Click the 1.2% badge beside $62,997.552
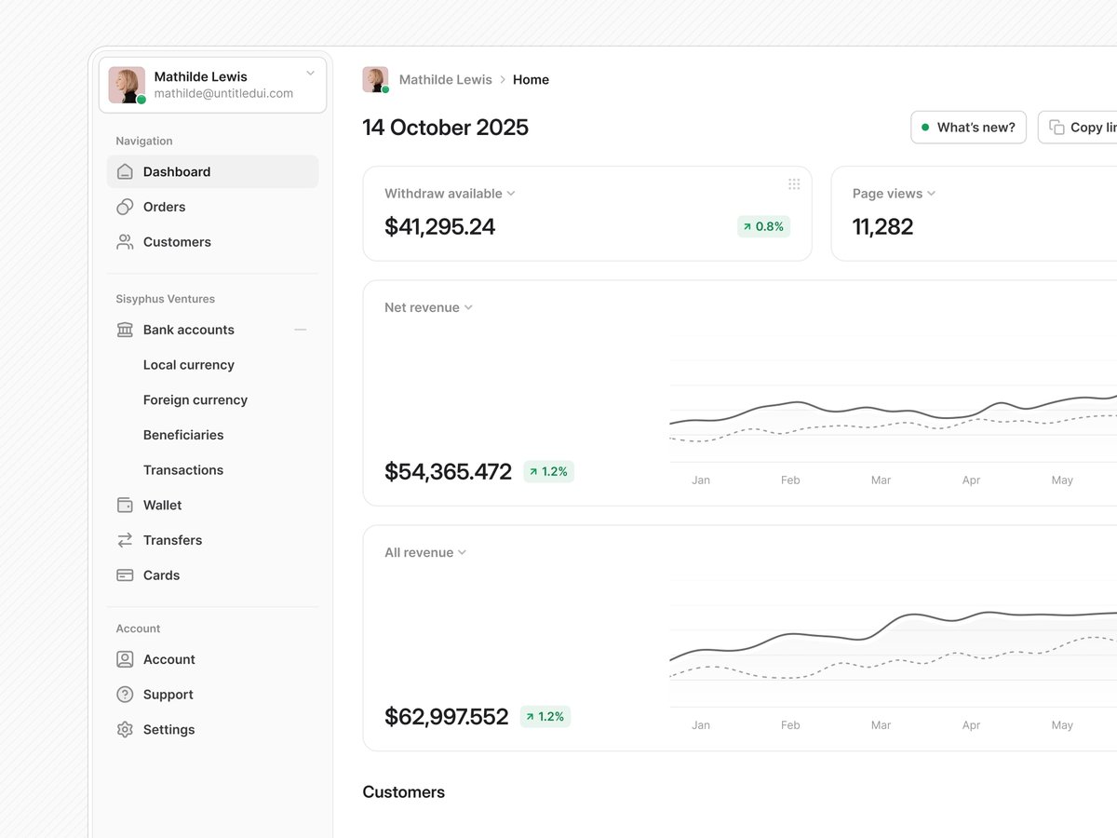Image resolution: width=1117 pixels, height=838 pixels. (x=545, y=717)
